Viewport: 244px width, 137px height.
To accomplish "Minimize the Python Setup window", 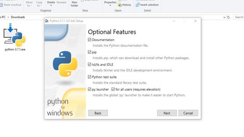I will (174, 21).
